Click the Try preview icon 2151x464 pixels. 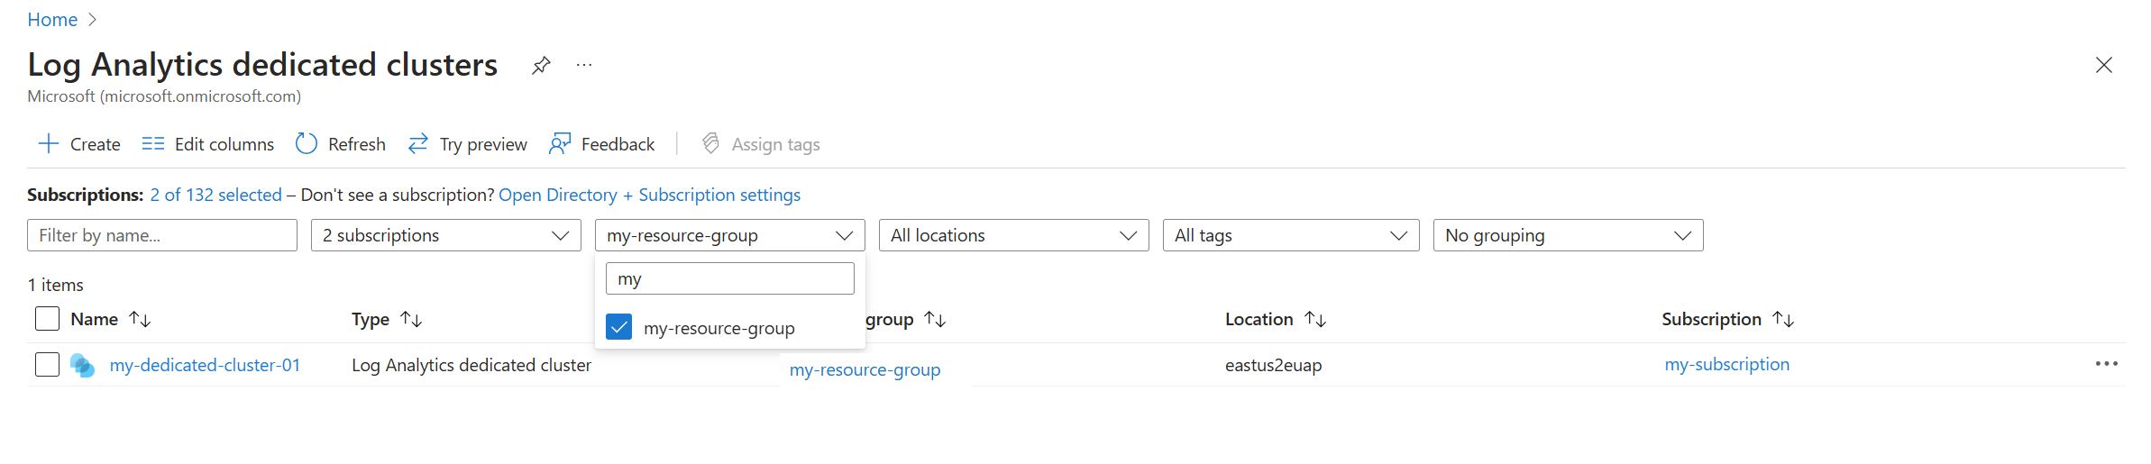pyautogui.click(x=418, y=144)
